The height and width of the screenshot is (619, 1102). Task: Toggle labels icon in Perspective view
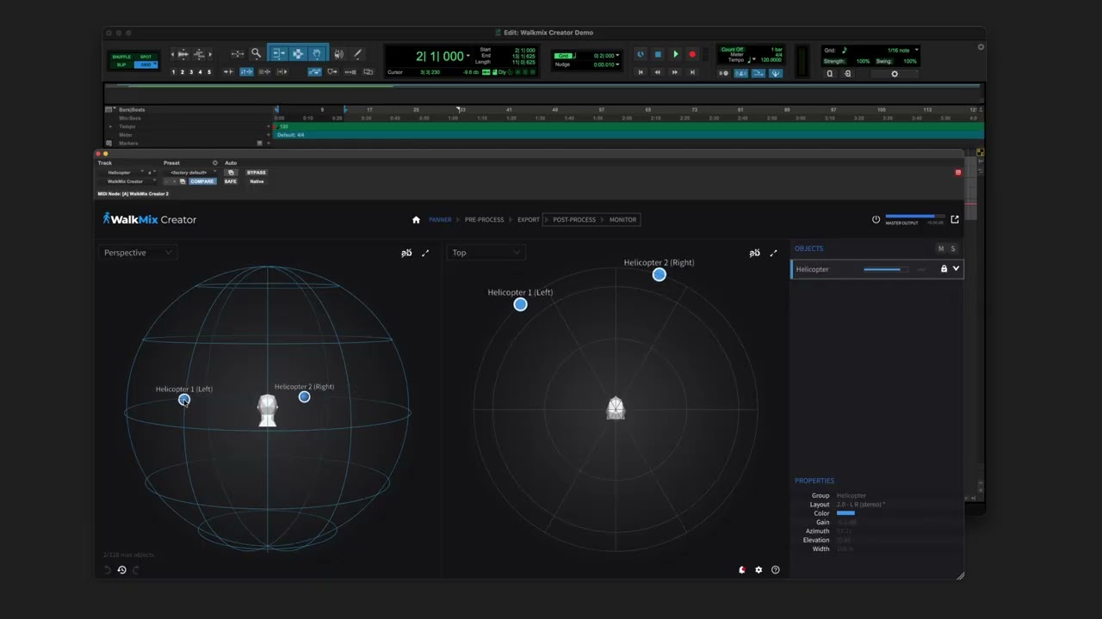(406, 253)
